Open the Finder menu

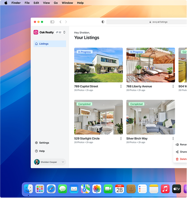pos(16,3)
